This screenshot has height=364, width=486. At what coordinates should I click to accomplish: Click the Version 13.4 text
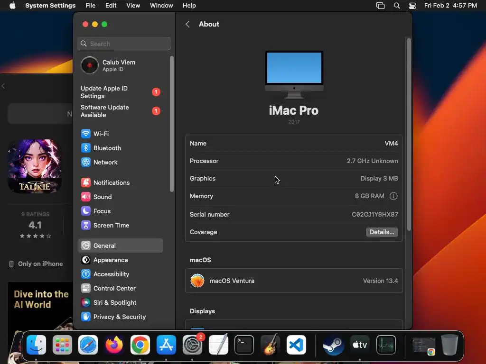tap(380, 281)
